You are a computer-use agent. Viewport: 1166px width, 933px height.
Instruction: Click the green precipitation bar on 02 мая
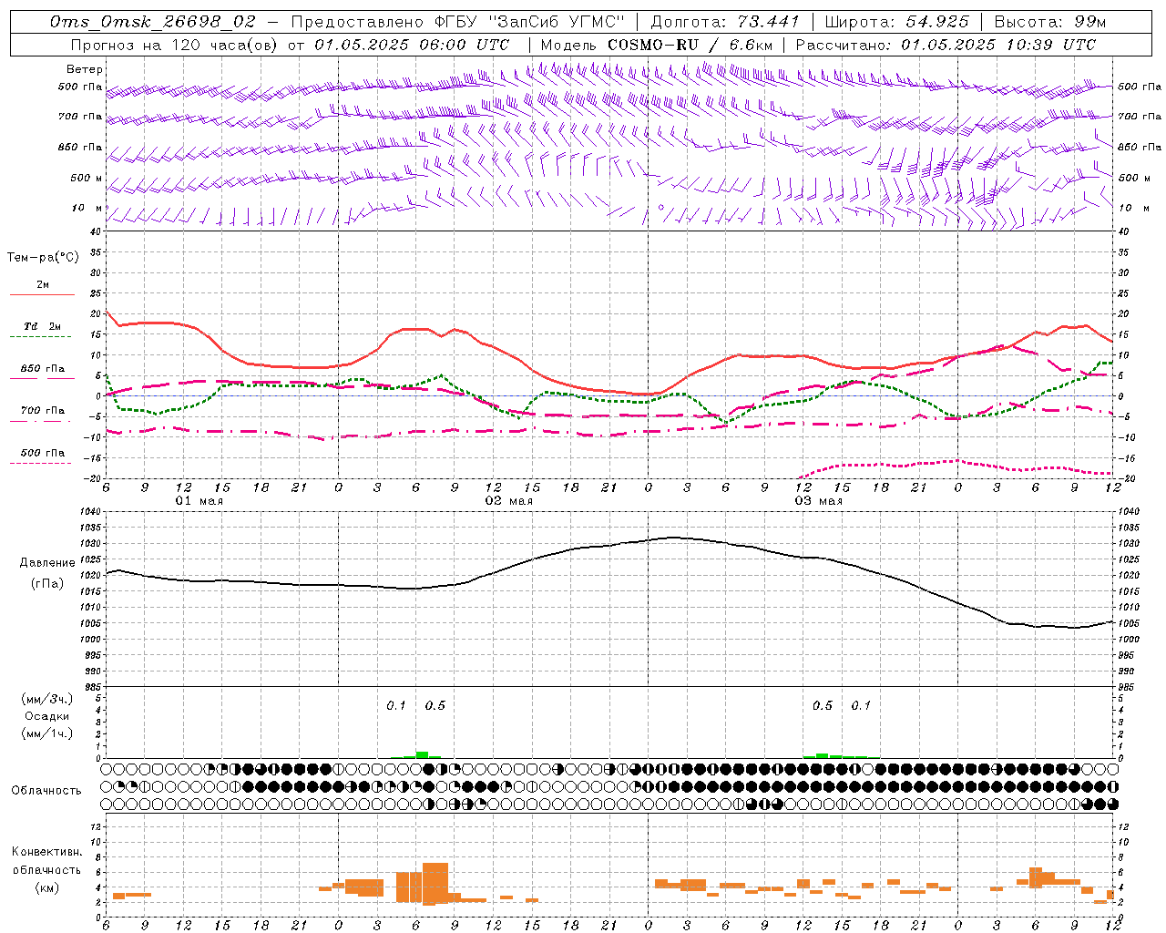422,754
